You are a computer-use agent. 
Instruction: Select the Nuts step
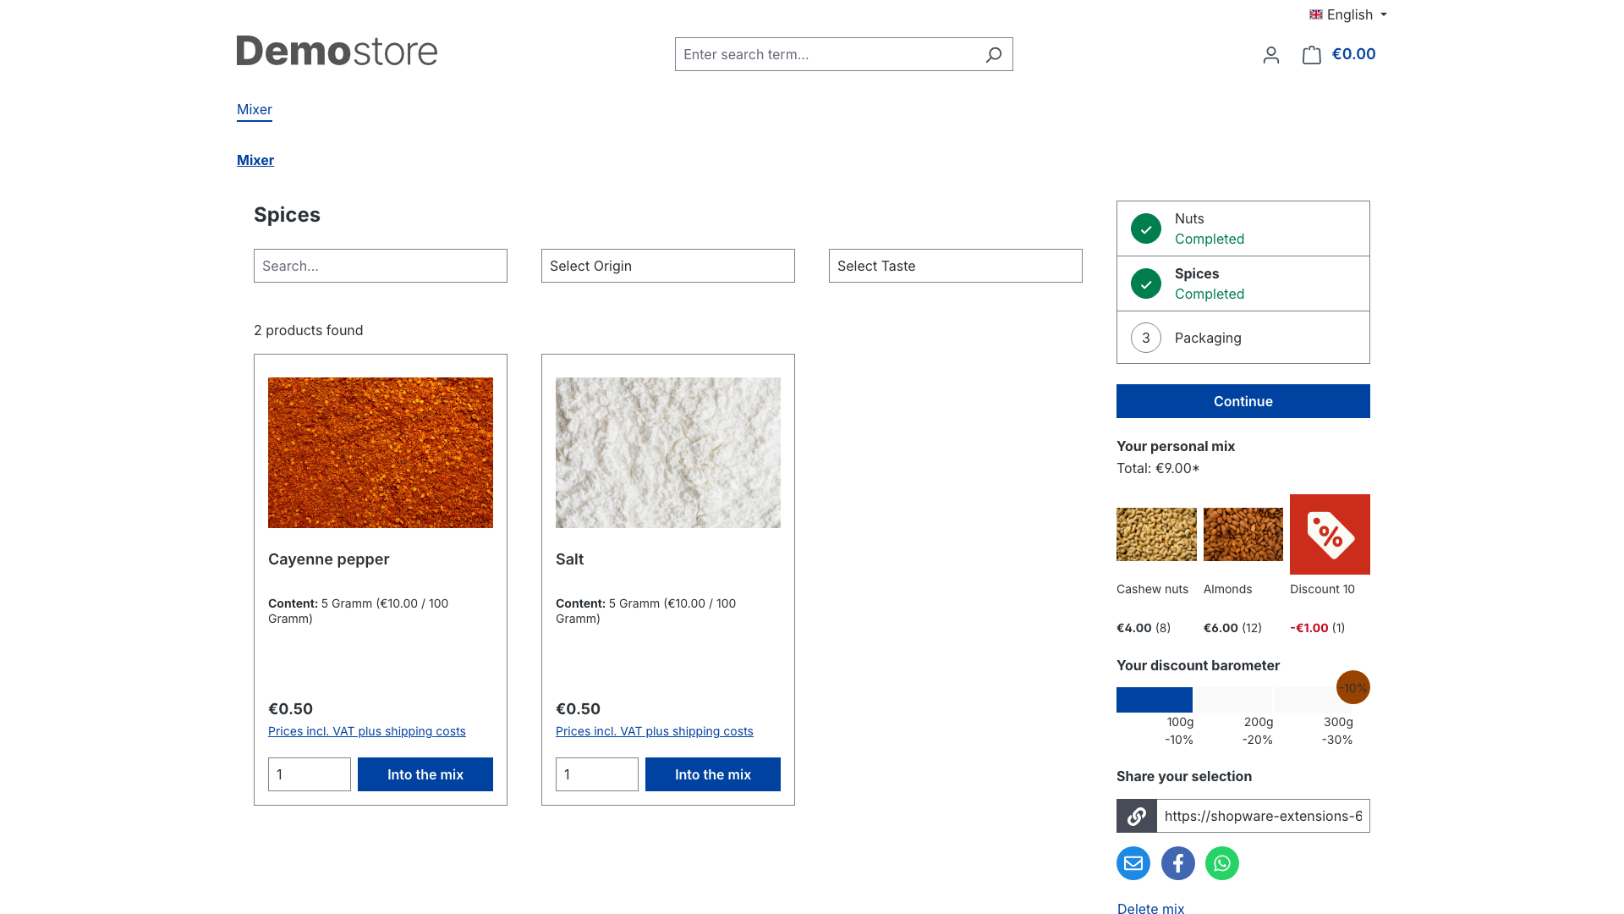[1243, 228]
